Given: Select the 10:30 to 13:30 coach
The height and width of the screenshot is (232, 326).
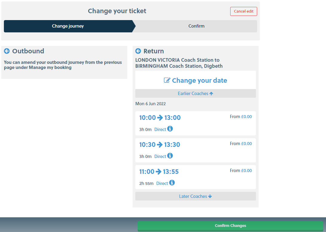Looking at the screenshot, I should click(x=195, y=150).
